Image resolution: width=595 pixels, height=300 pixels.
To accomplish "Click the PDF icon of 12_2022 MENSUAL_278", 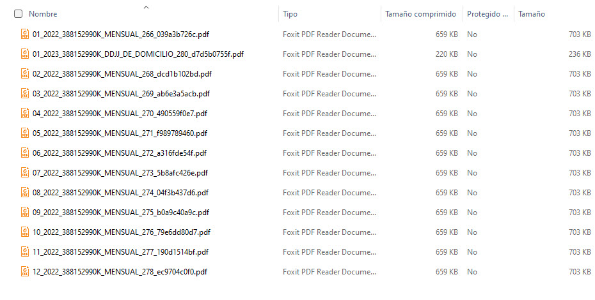I will [x=25, y=271].
